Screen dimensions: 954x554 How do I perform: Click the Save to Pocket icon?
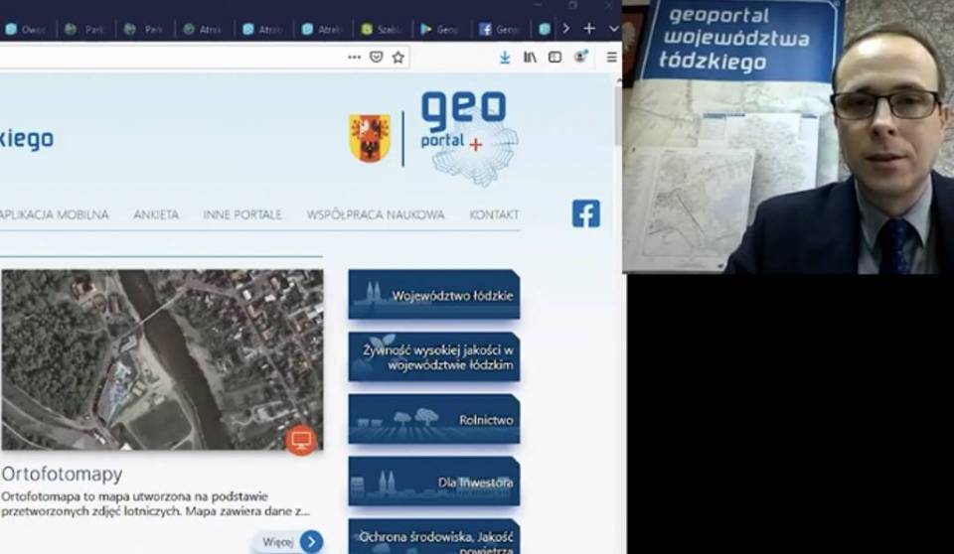point(376,58)
